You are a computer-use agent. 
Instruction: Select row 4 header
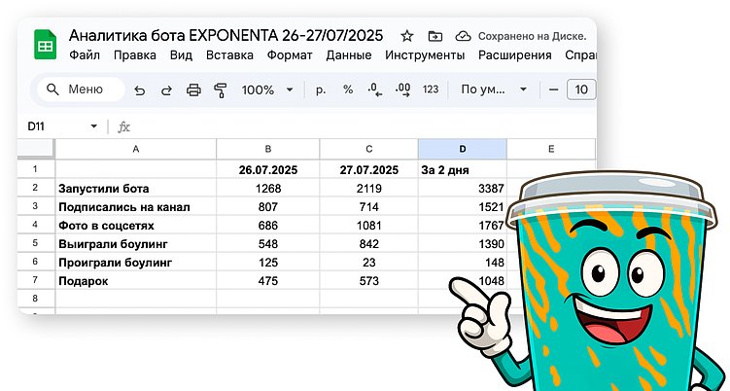pyautogui.click(x=35, y=225)
